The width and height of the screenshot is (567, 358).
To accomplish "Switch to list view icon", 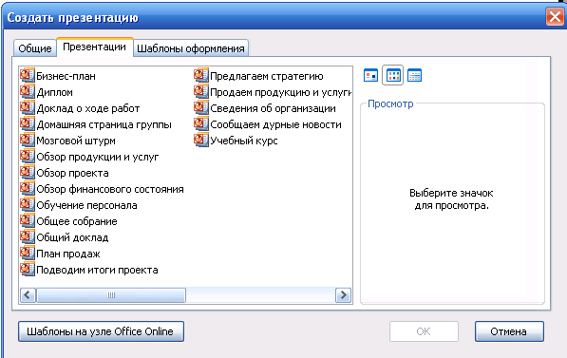I will pos(392,75).
